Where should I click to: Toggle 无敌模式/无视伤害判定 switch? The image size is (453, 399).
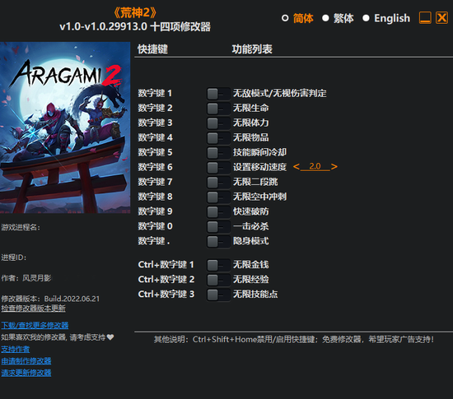pyautogui.click(x=218, y=94)
